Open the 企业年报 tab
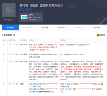Viewport: 107px width, 96px height. point(97,27)
